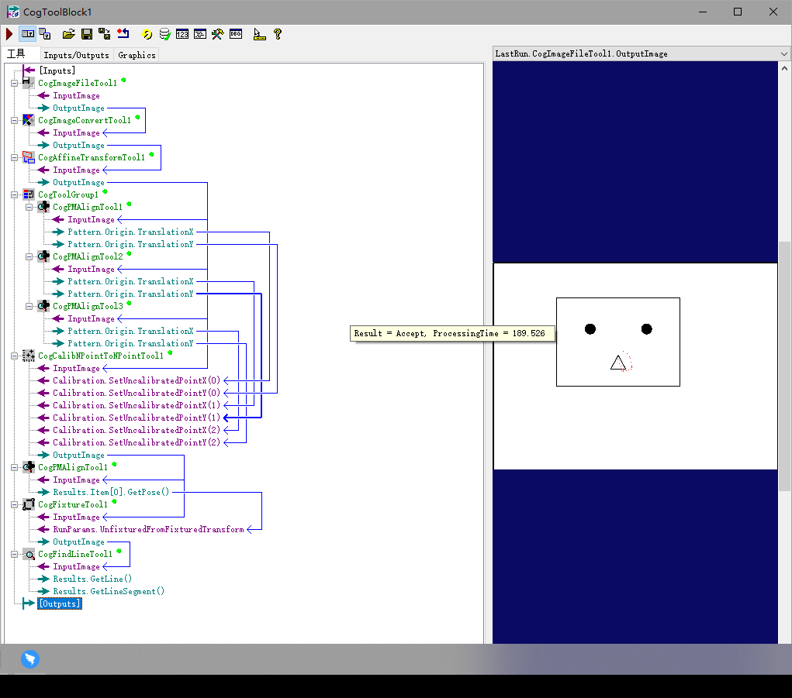Click the CogFixtureTool1 tool icon

point(29,504)
